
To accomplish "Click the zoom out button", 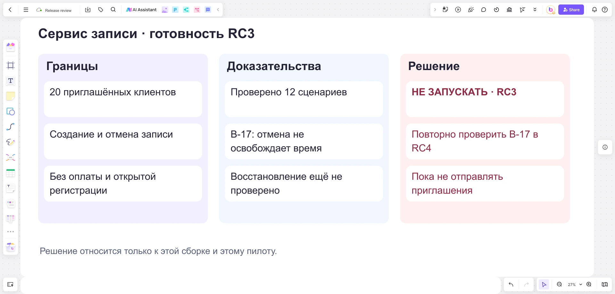I will coord(559,284).
